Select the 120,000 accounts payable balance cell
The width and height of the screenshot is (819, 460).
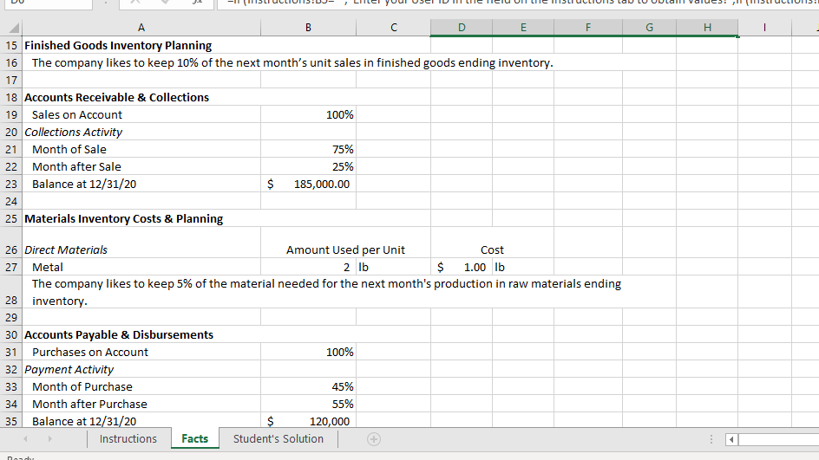coord(308,421)
